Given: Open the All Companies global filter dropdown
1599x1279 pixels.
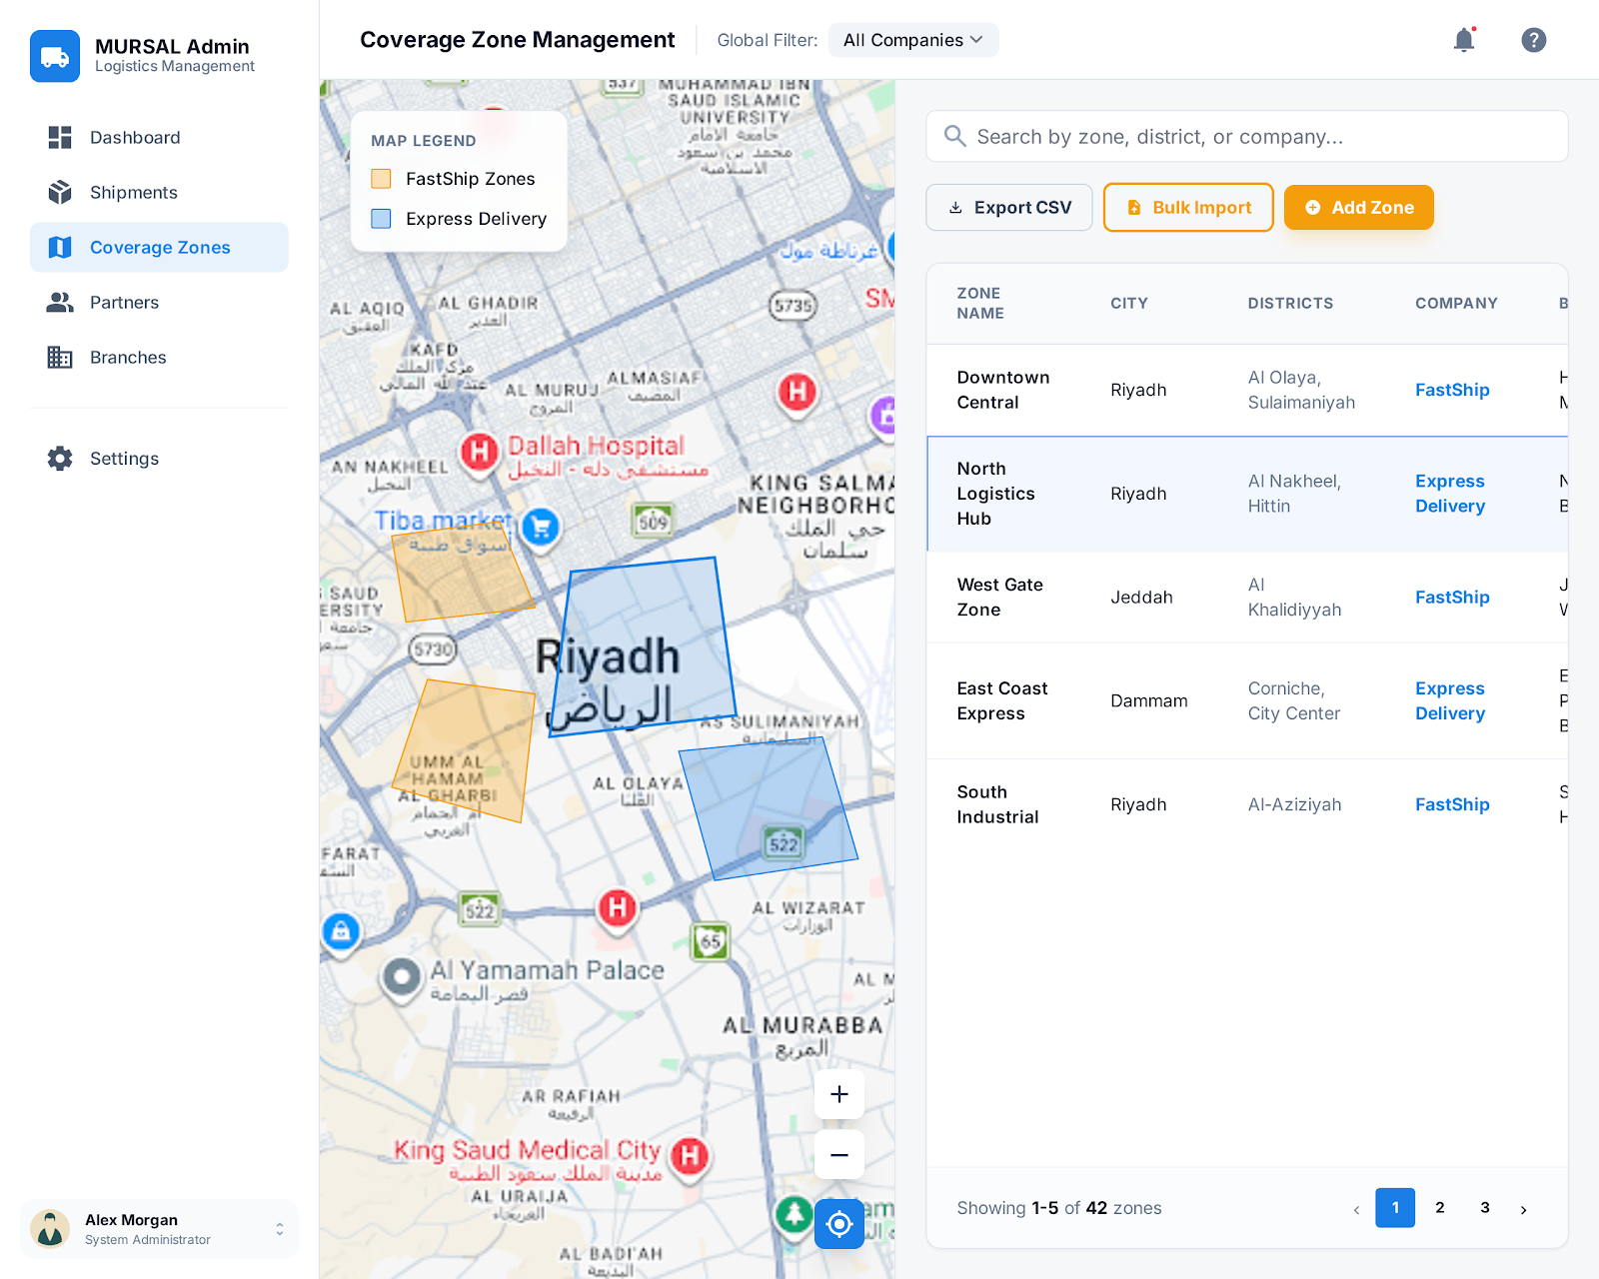Looking at the screenshot, I should click(x=912, y=40).
